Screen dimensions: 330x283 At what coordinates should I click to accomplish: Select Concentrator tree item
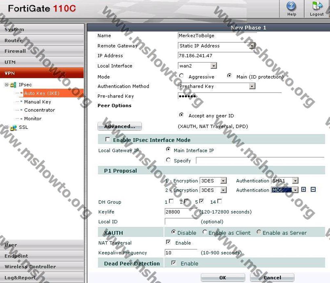(39, 110)
